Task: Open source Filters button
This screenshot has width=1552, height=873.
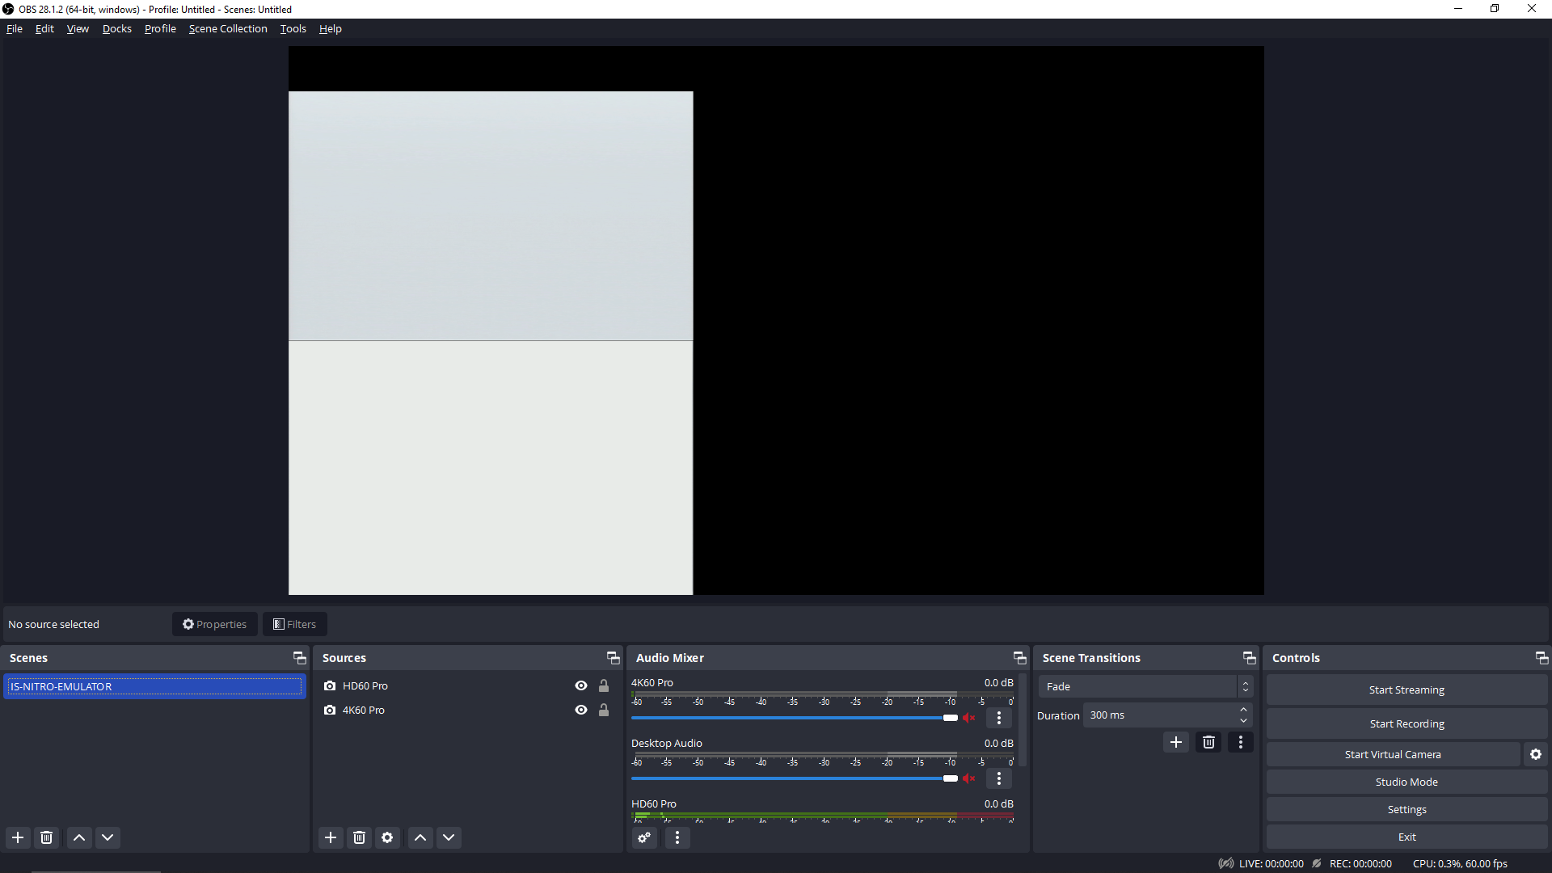Action: 295,624
